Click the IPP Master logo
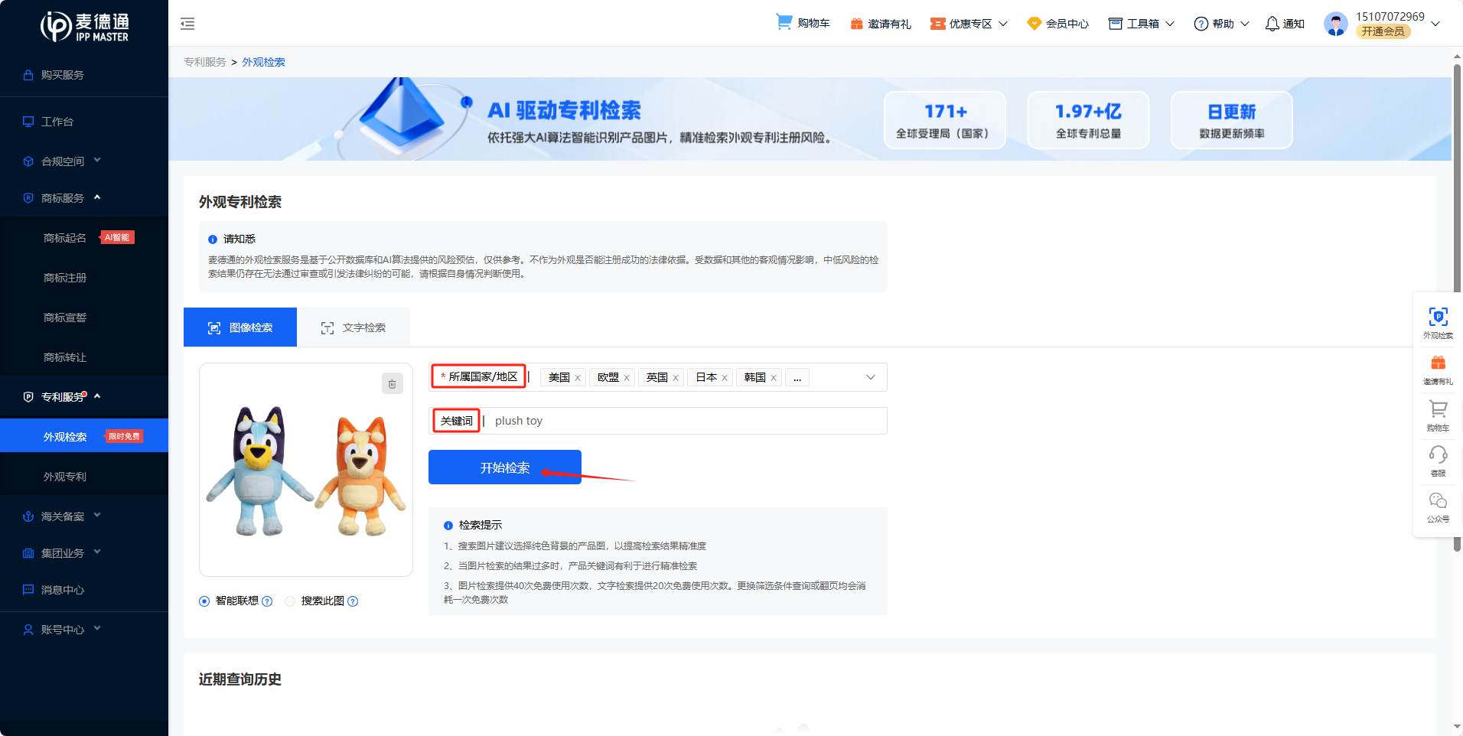1463x736 pixels. (x=84, y=26)
